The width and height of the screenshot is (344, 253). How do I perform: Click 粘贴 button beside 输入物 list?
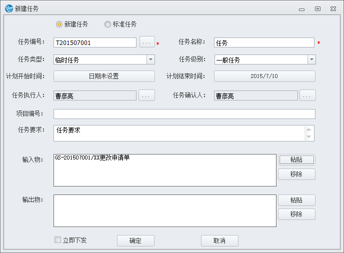(x=296, y=159)
